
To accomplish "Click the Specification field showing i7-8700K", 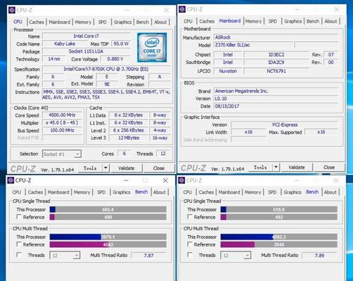I will coord(106,69).
